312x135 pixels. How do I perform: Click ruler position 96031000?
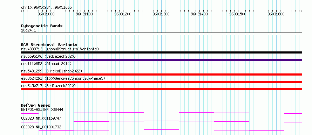point(46,14)
